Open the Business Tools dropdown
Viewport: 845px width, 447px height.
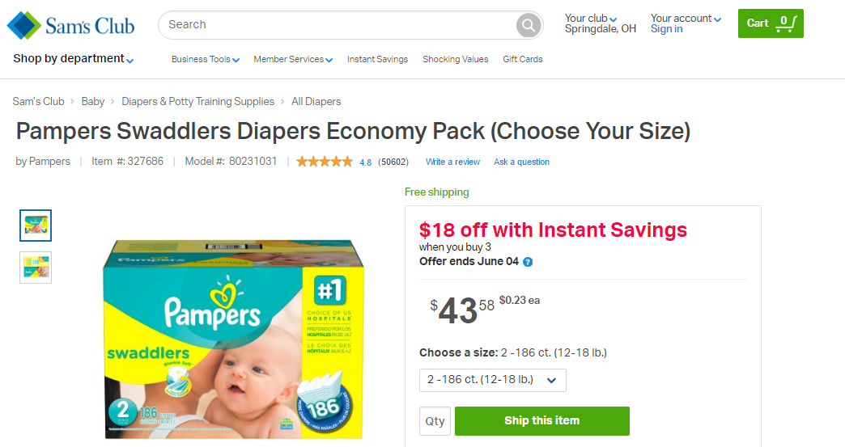[x=205, y=59]
